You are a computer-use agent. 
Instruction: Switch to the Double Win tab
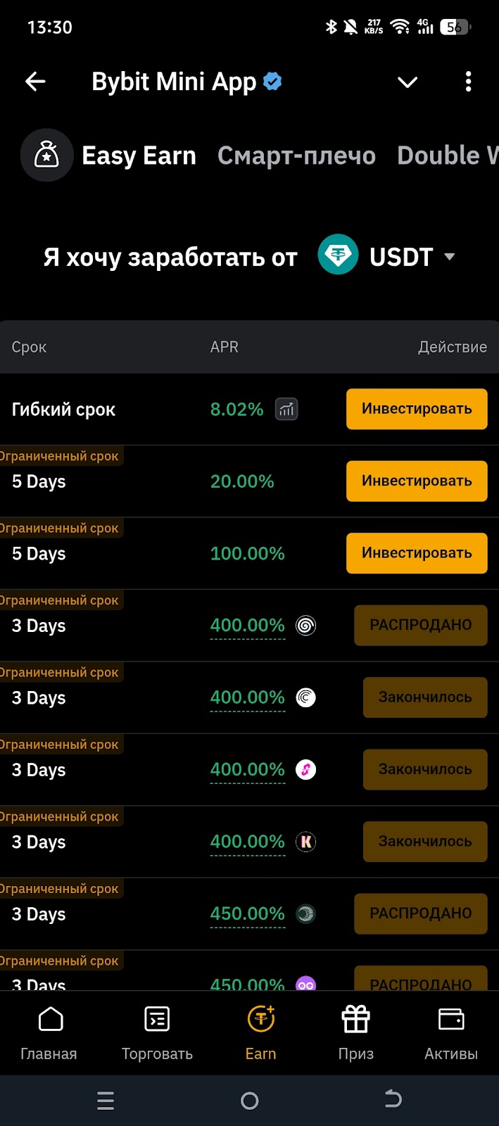(446, 156)
